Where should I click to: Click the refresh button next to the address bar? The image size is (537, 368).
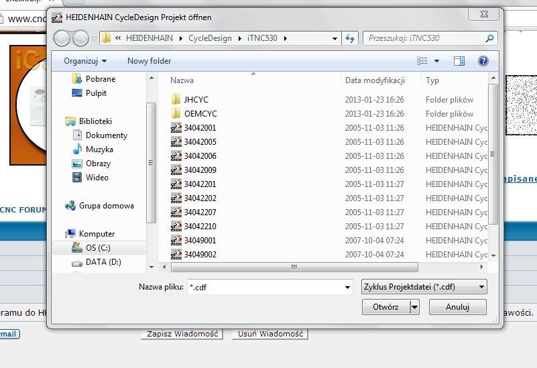point(350,38)
